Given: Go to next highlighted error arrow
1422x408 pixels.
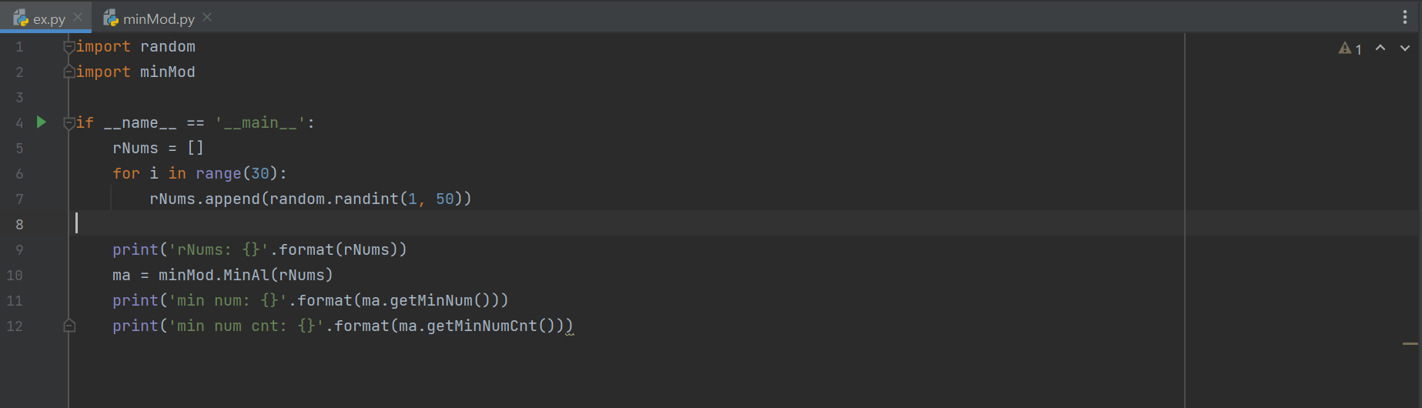Looking at the screenshot, I should coord(1405,48).
